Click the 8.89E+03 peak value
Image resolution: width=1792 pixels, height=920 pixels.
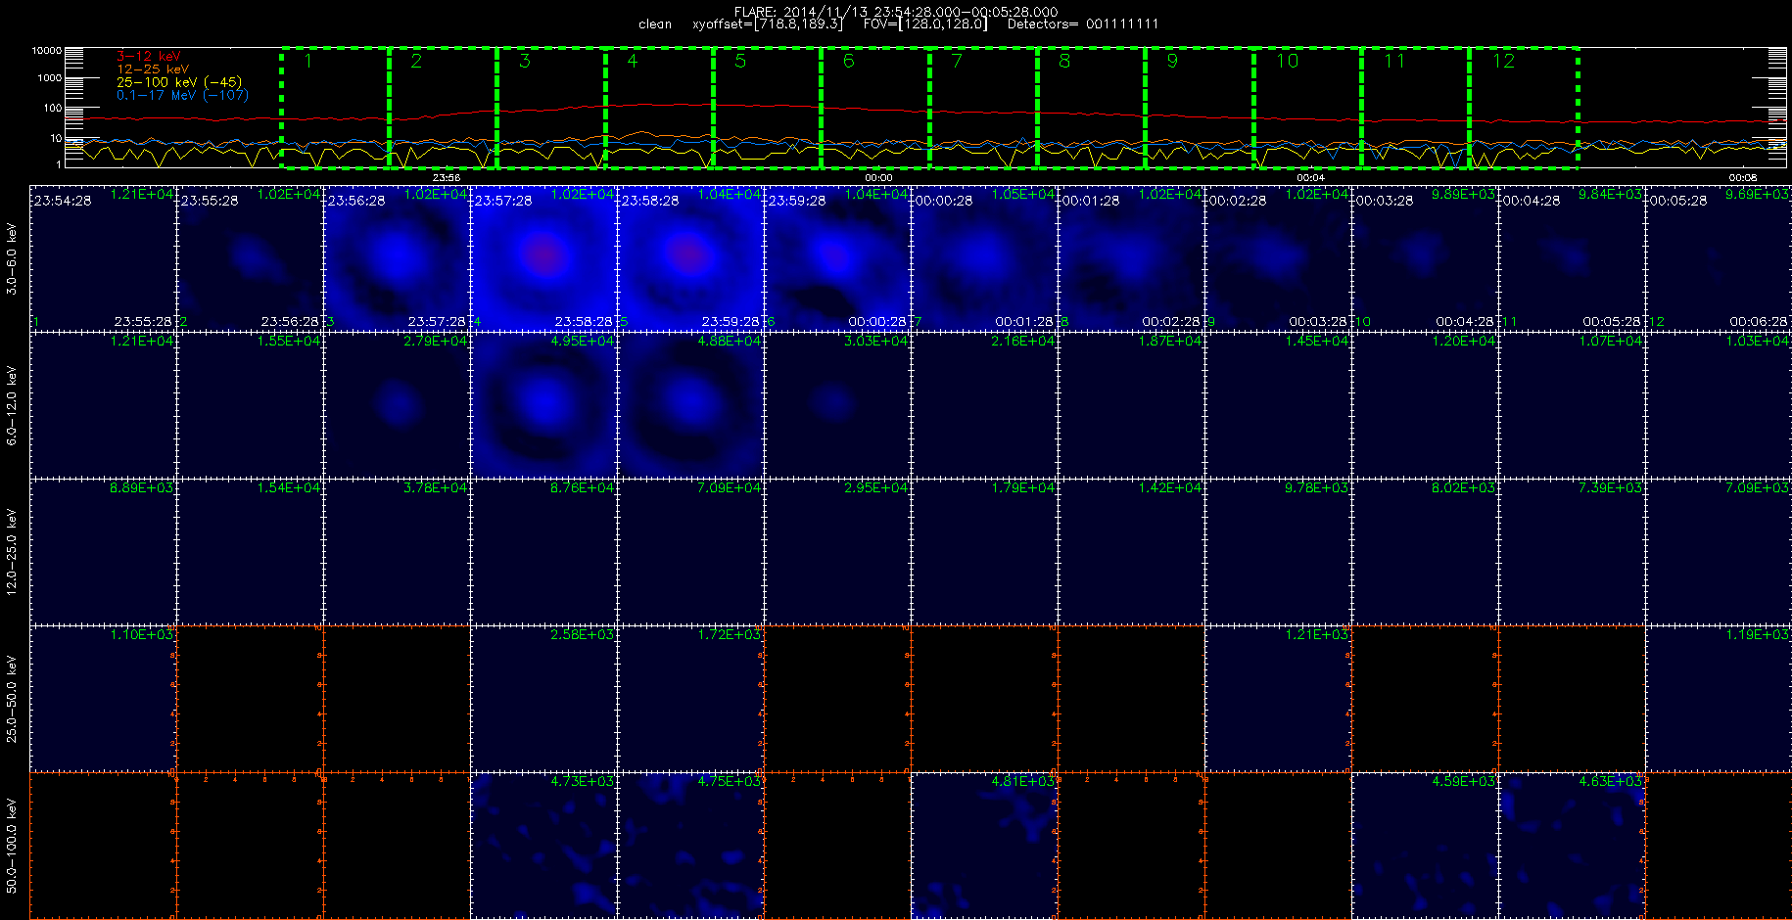[x=142, y=487]
